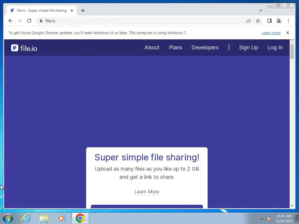
Task: Open the network tray icon
Action: [263, 218]
